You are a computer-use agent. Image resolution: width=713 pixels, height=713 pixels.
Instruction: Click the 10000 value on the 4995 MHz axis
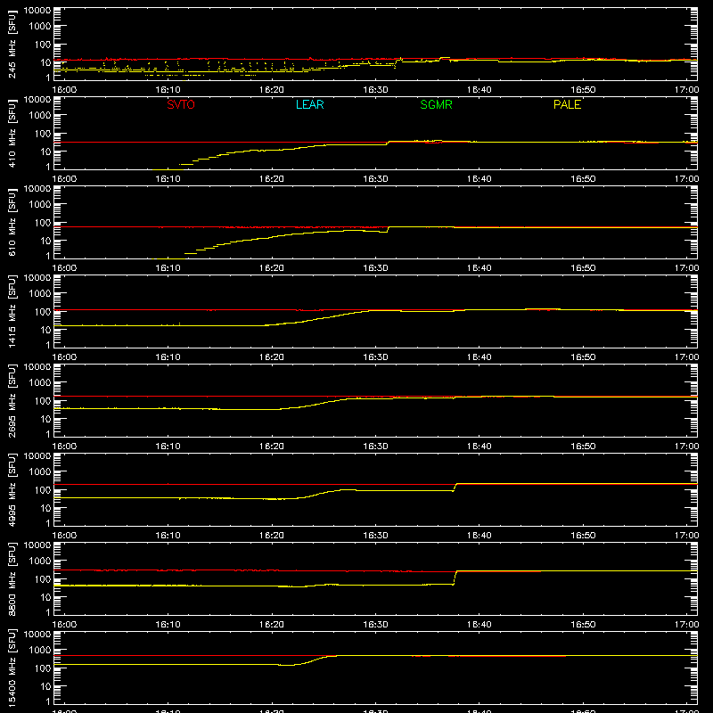(37, 456)
